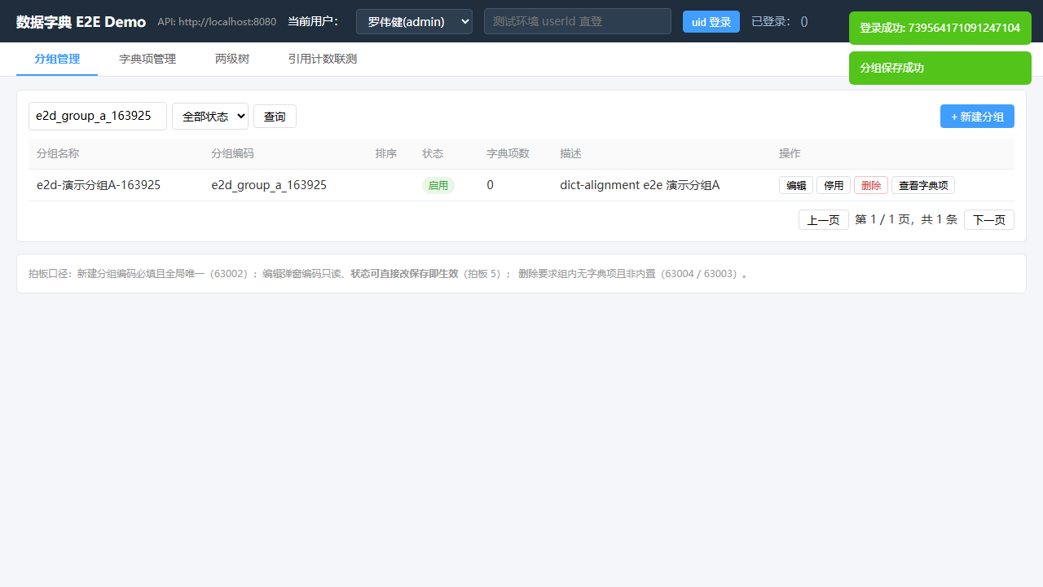Dismiss the 分组保存成功 notification
This screenshot has width=1043, height=587.
coord(940,68)
